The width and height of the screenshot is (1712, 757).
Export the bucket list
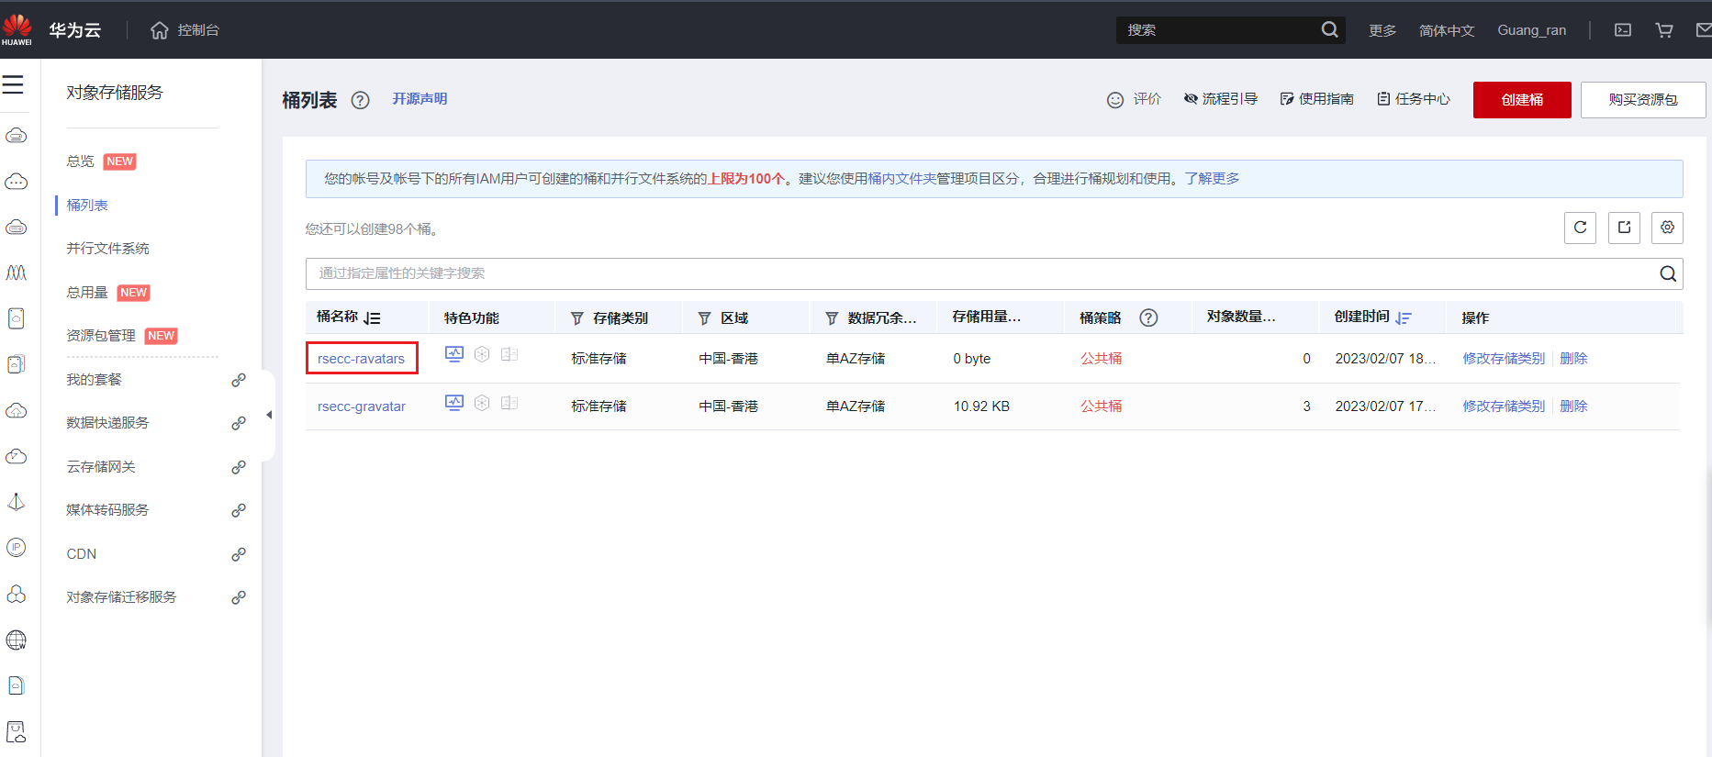[1624, 228]
